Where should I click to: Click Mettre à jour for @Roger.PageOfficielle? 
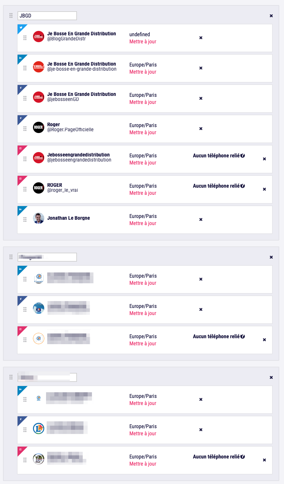click(x=143, y=132)
